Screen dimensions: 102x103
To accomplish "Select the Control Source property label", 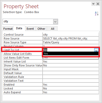I will click(x=13, y=35).
